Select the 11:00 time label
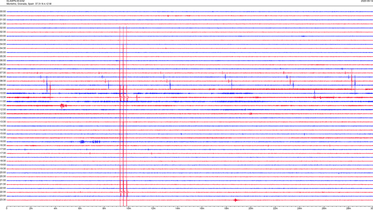Image resolution: width=373 pixels, height=210 pixels. click(3, 101)
